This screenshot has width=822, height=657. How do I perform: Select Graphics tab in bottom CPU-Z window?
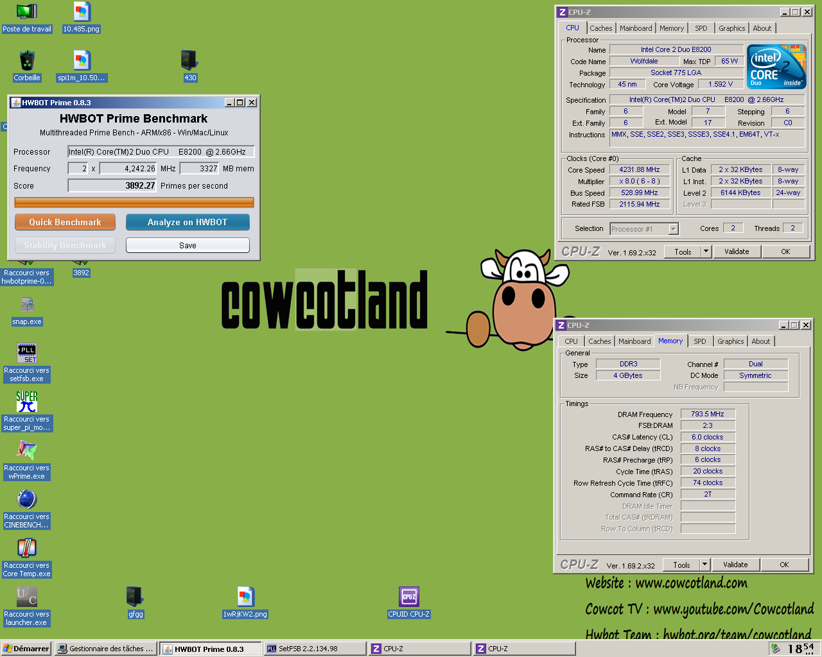point(730,341)
